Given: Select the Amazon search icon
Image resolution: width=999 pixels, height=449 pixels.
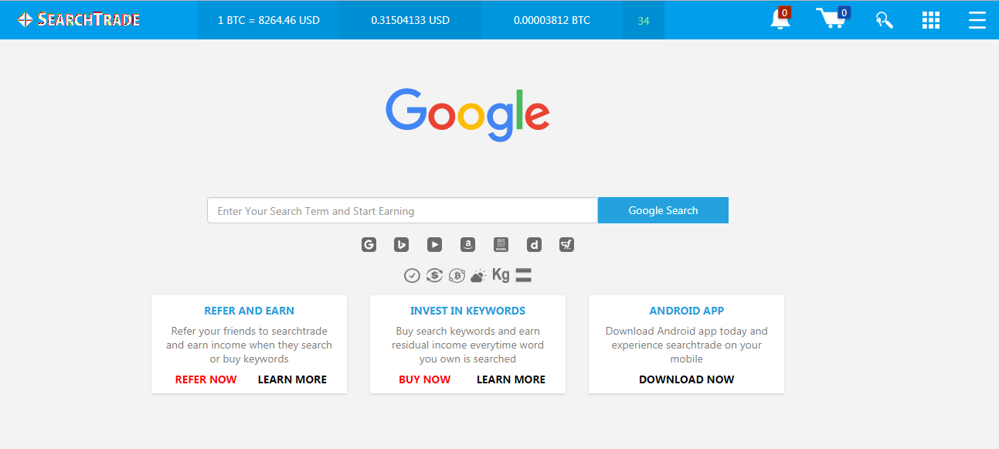Looking at the screenshot, I should coord(467,244).
